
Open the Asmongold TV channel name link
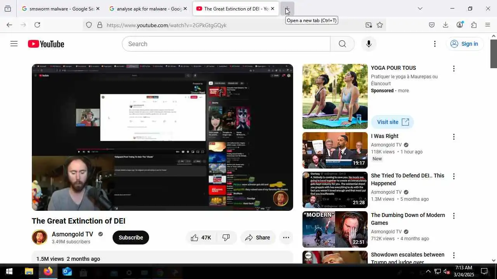(73, 234)
